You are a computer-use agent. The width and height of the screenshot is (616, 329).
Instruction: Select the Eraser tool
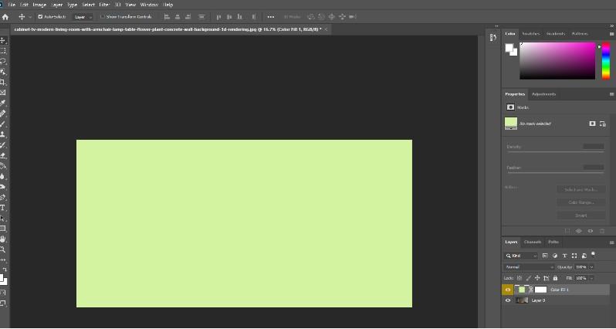[x=3, y=155]
